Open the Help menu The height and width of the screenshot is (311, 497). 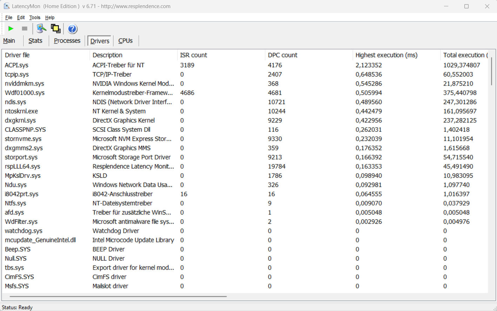50,18
